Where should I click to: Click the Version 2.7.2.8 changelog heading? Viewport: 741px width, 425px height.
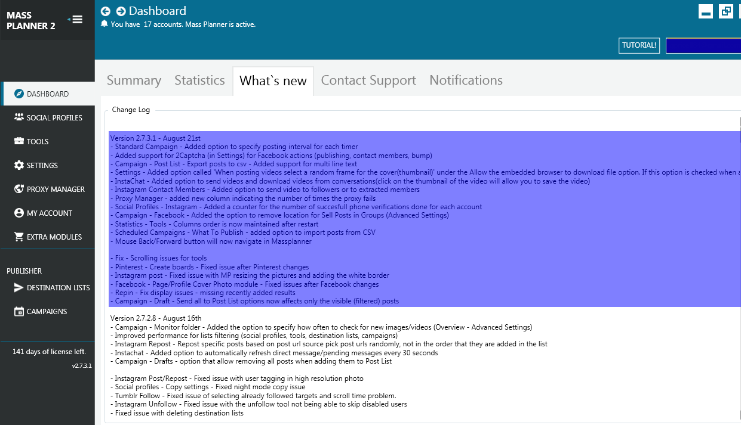(x=156, y=318)
